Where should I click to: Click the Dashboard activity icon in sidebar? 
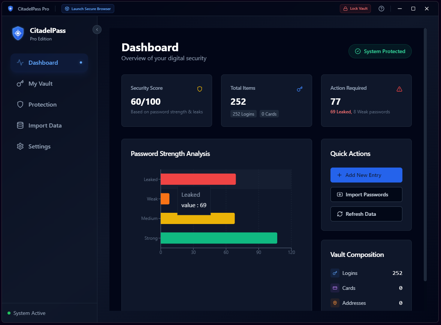20,62
